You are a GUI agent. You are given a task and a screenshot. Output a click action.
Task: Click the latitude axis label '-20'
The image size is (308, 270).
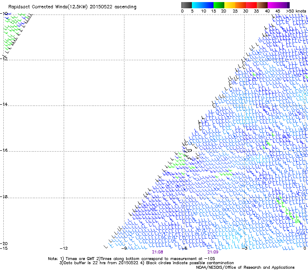point(4,243)
